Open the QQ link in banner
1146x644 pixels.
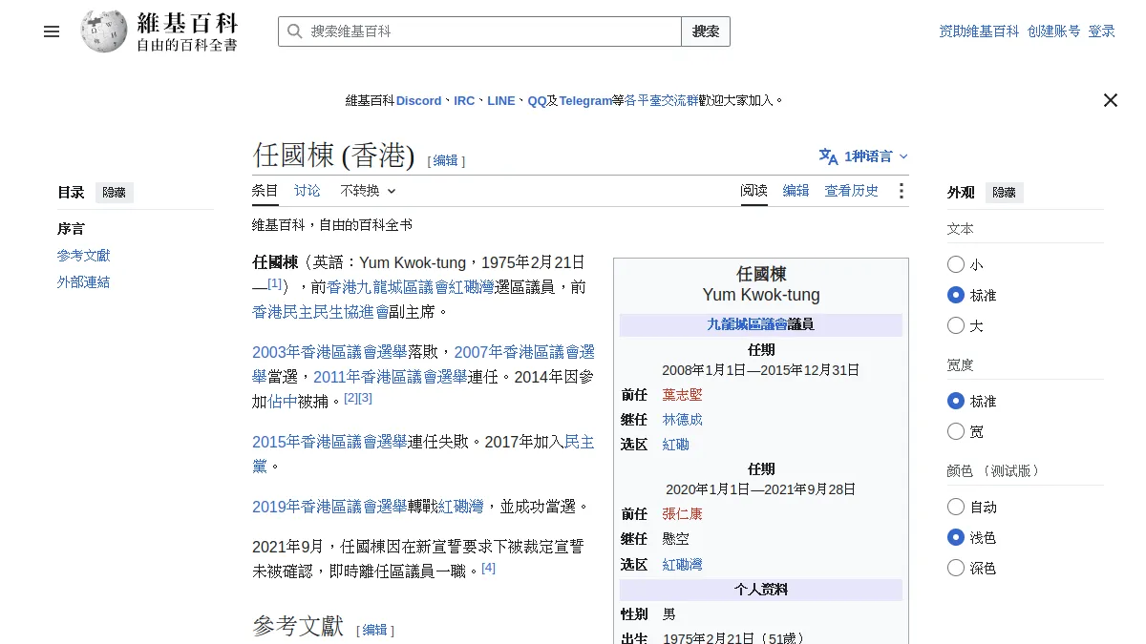[538, 100]
